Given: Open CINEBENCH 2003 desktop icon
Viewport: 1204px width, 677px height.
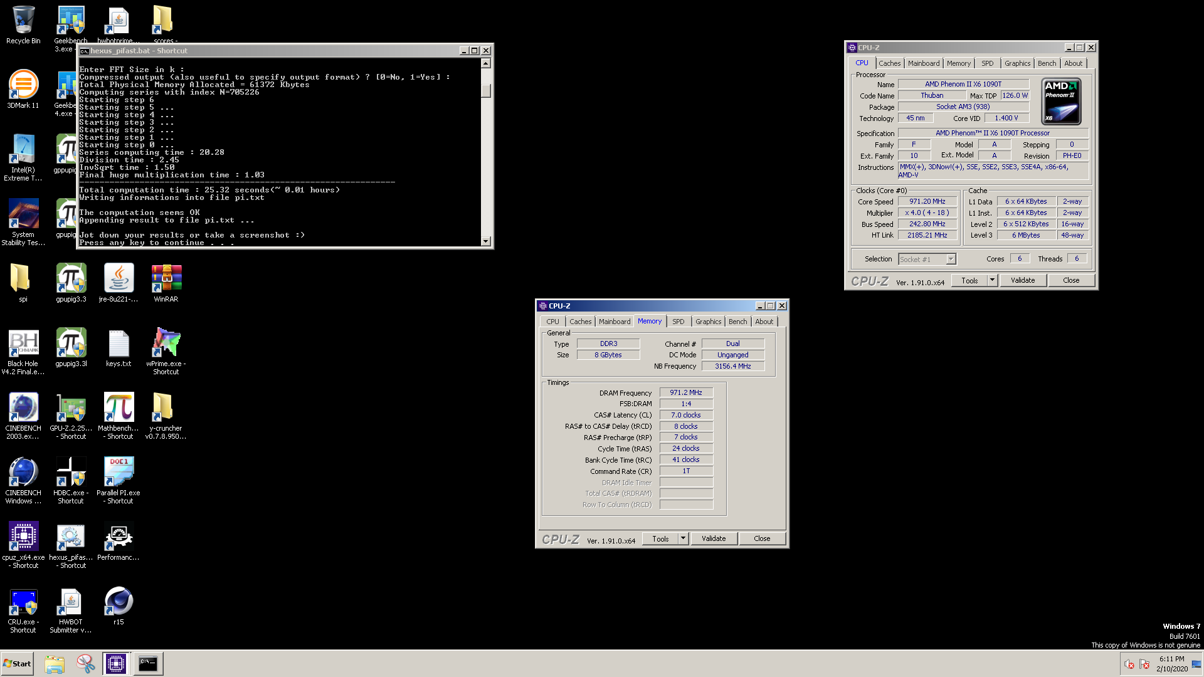Looking at the screenshot, I should point(23,416).
